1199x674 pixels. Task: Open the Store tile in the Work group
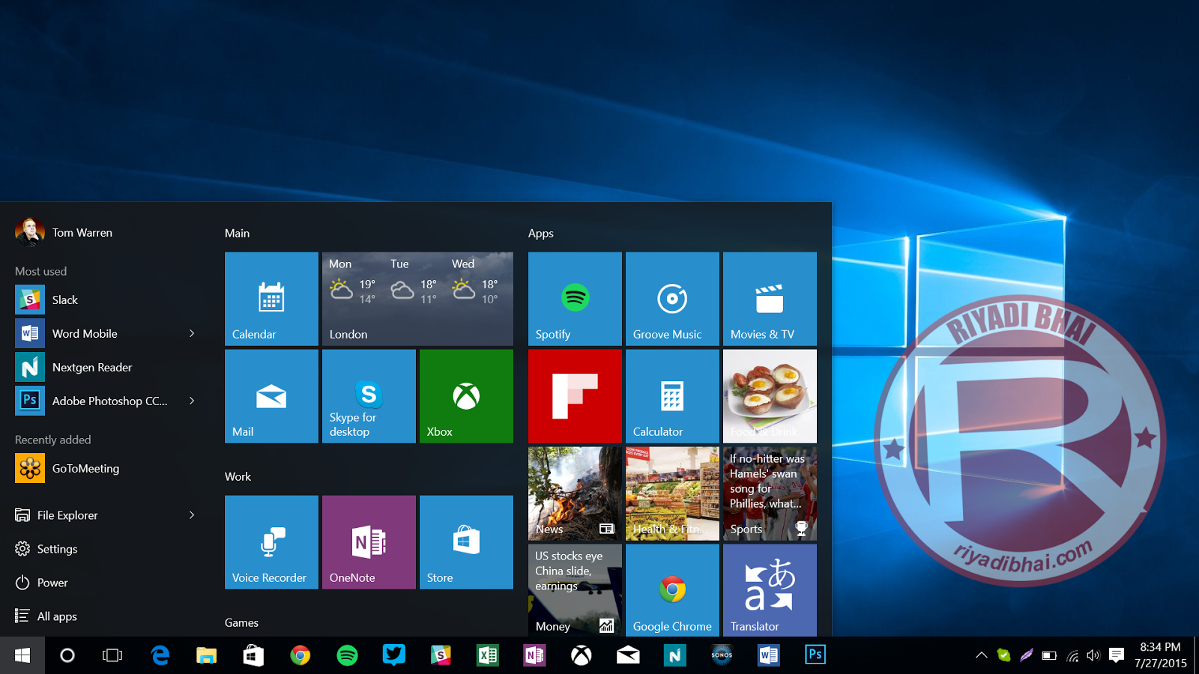(x=466, y=542)
